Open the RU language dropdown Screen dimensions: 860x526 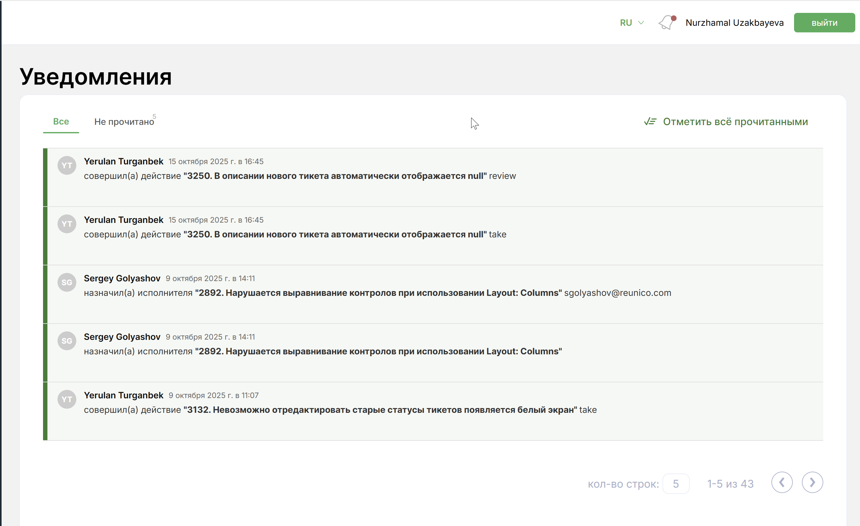(626, 23)
